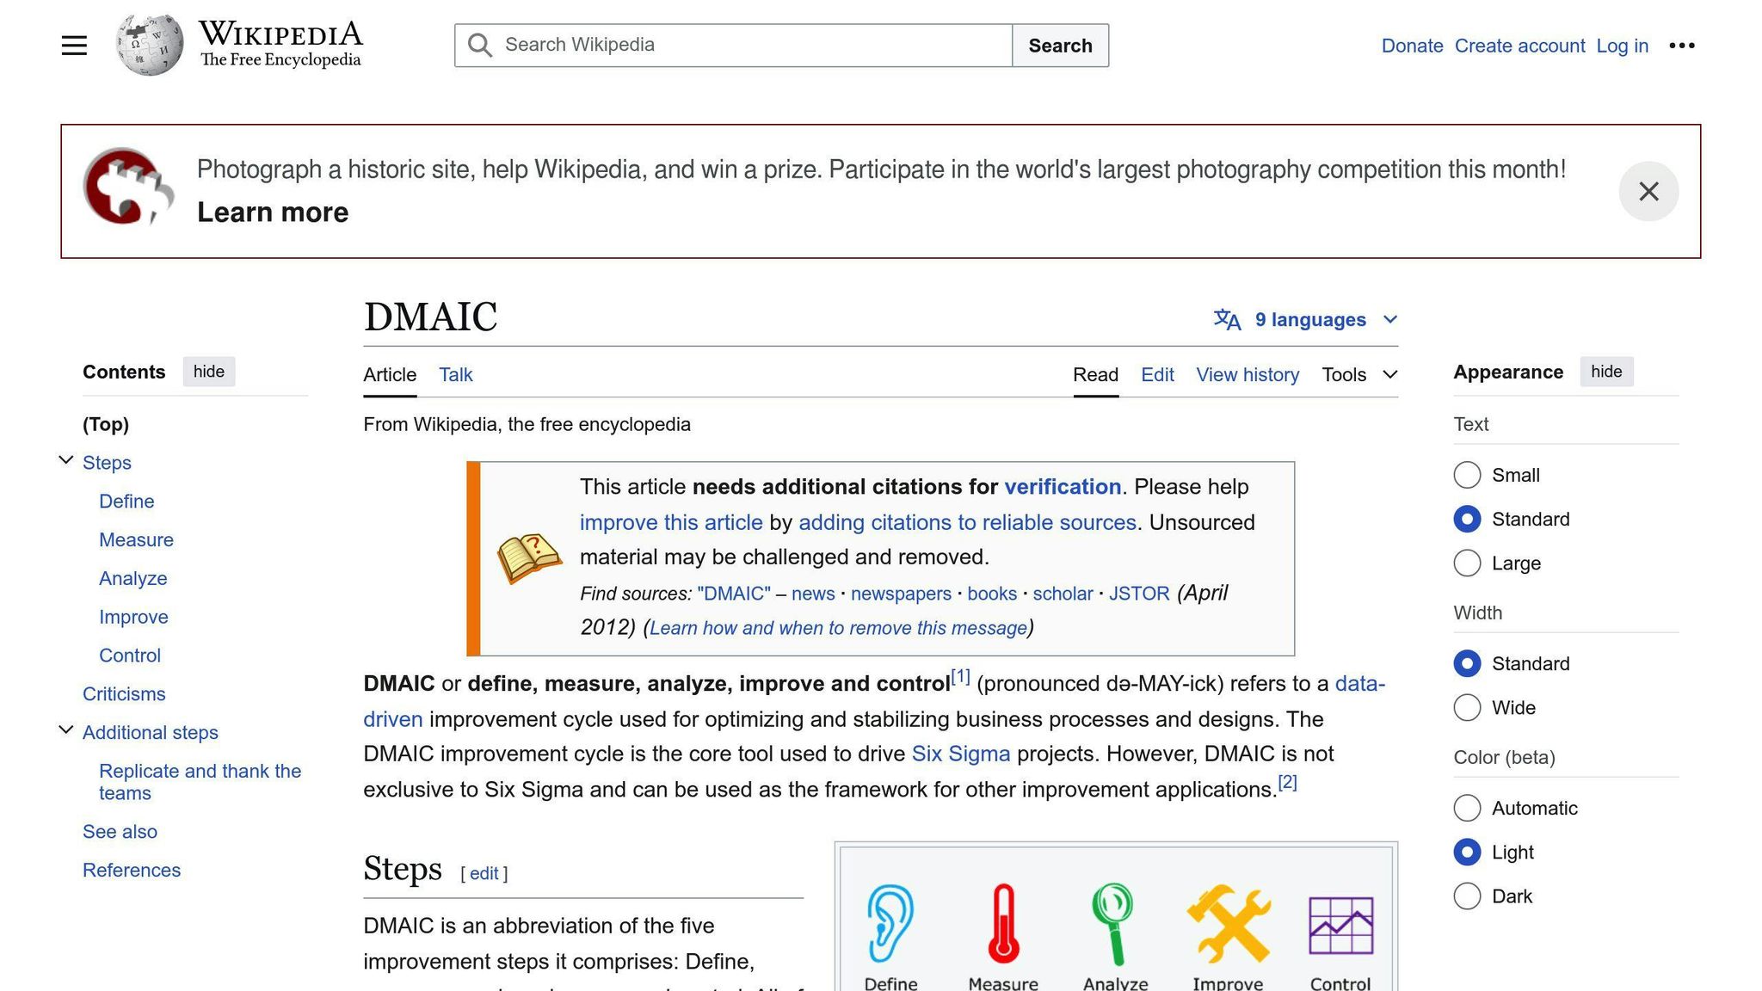This screenshot has width=1762, height=991.
Task: Jump to Analyze in contents
Action: click(133, 579)
